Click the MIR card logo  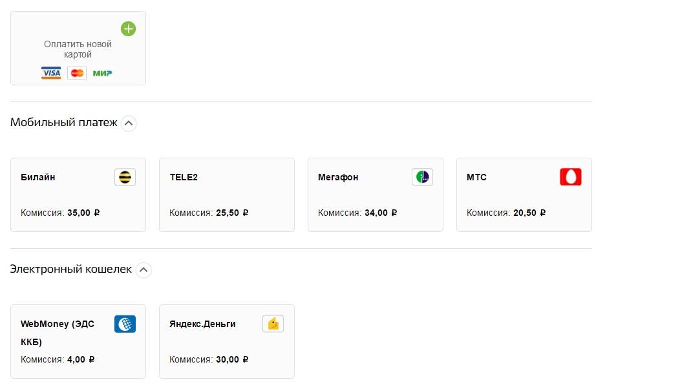pos(102,73)
